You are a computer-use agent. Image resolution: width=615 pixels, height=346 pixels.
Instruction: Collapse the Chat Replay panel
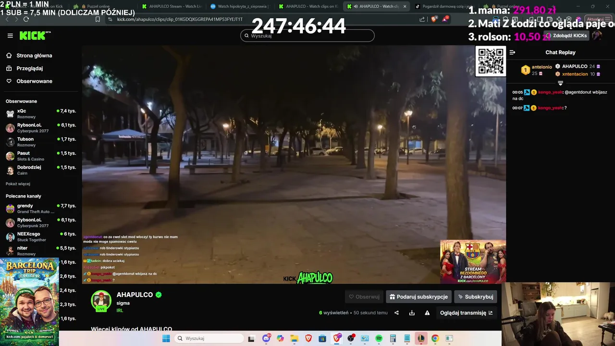click(x=512, y=52)
